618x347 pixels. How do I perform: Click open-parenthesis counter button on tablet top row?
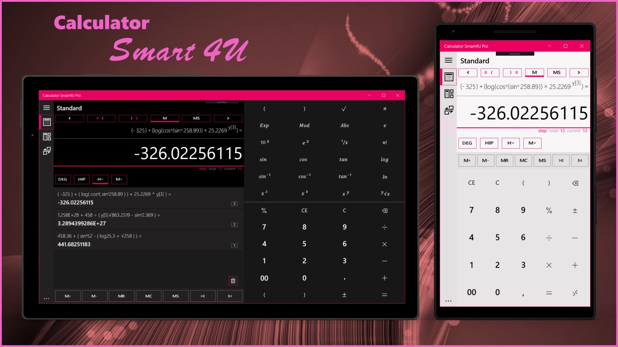pos(101,118)
